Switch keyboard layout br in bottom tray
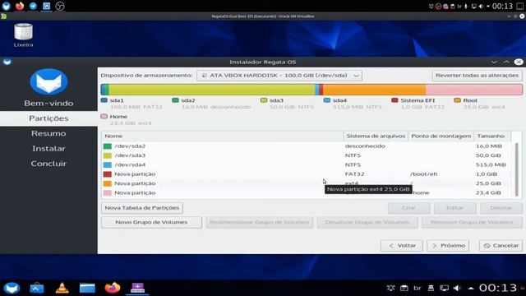 [418, 288]
